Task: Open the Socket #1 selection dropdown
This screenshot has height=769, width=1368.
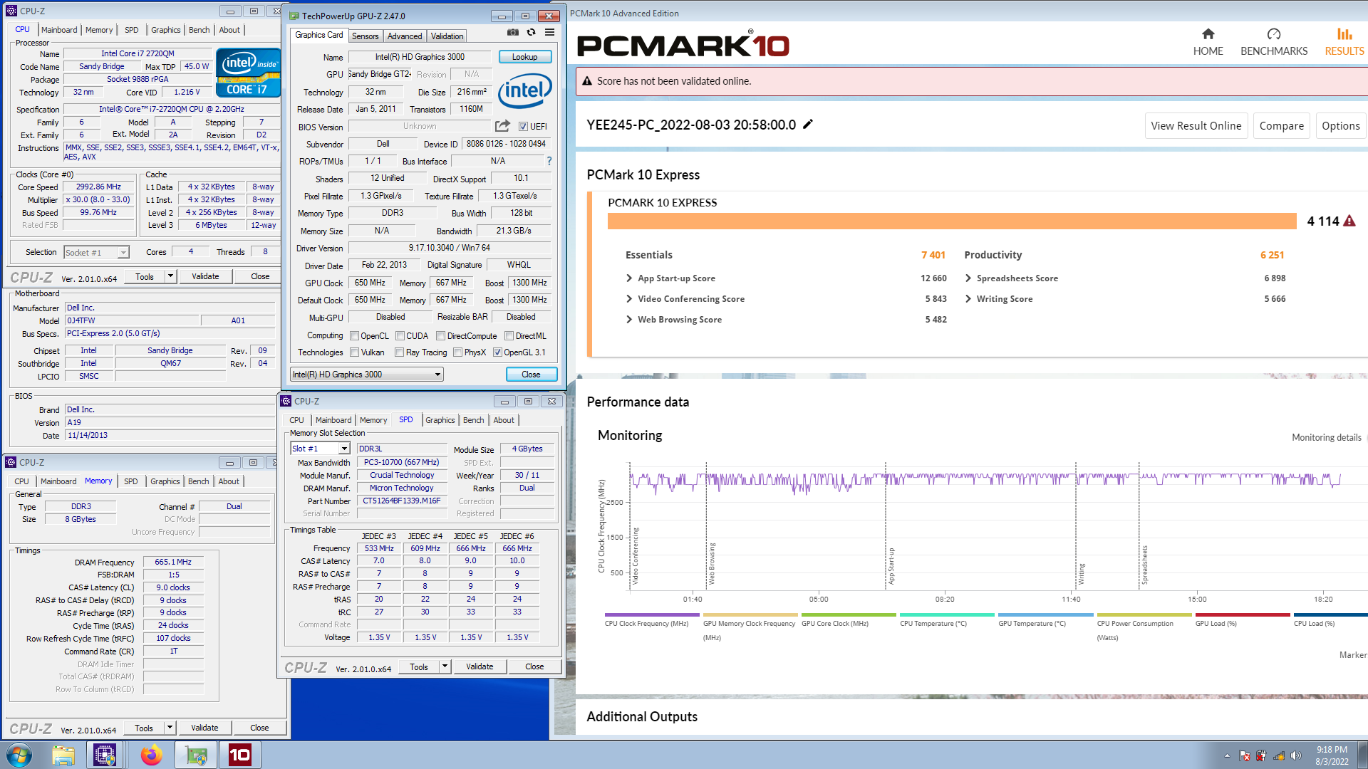Action: pos(96,252)
